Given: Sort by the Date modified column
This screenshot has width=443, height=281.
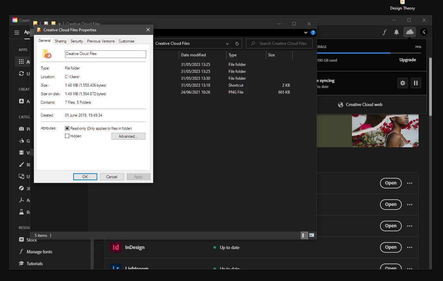Looking at the screenshot, I should click(x=203, y=55).
